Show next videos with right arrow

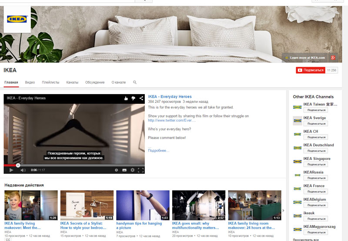tap(284, 210)
